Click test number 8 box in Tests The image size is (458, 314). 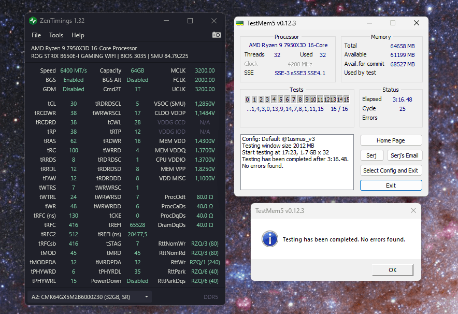point(300,99)
